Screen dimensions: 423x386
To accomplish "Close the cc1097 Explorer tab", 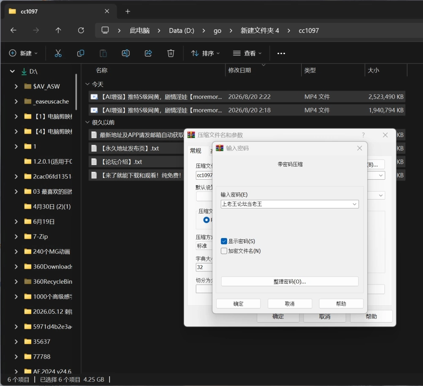I will click(107, 11).
